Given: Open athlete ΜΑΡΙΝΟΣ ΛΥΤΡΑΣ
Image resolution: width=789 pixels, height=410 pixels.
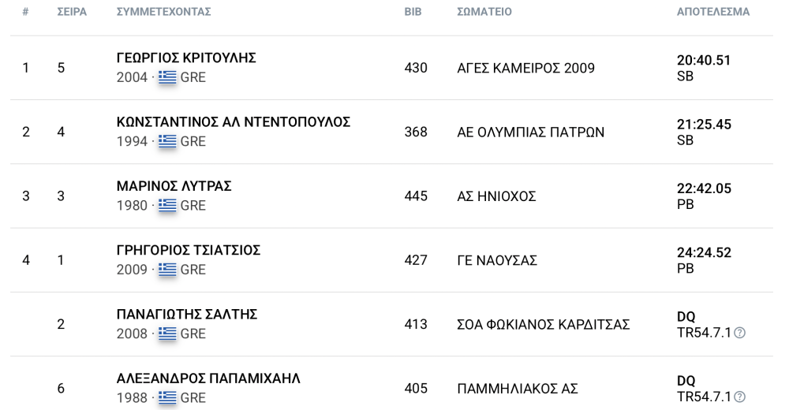Looking at the screenshot, I should pyautogui.click(x=174, y=186).
